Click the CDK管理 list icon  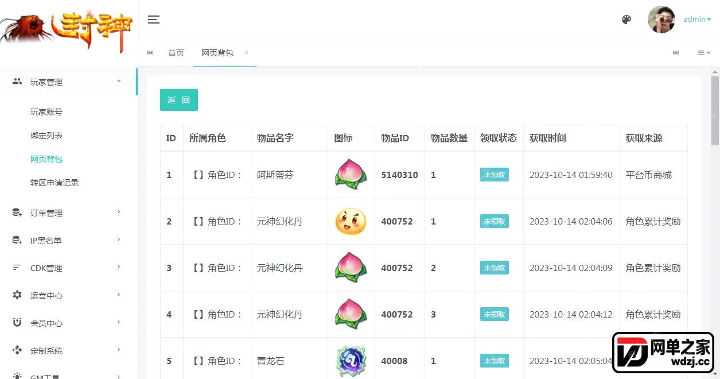17,268
